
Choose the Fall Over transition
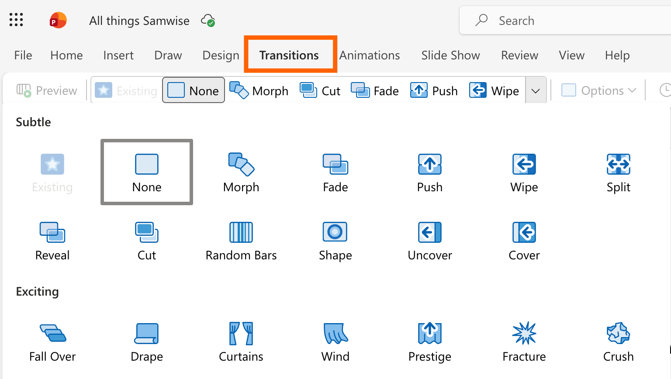[52, 342]
